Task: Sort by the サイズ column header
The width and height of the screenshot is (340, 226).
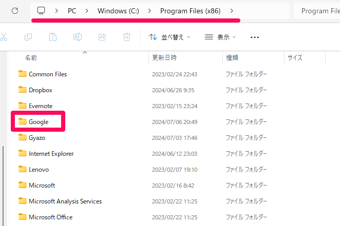Action: tap(295, 57)
